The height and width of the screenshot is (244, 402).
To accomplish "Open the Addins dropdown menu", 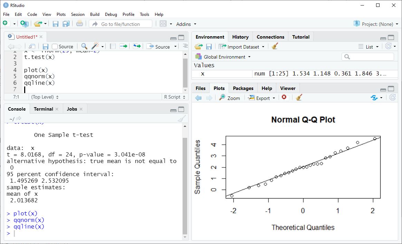I will [x=186, y=24].
